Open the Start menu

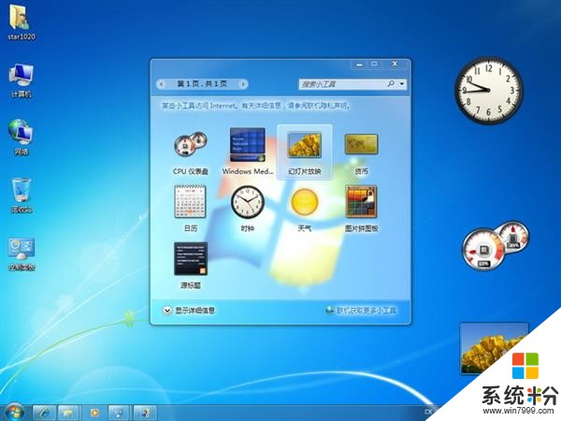pyautogui.click(x=14, y=412)
